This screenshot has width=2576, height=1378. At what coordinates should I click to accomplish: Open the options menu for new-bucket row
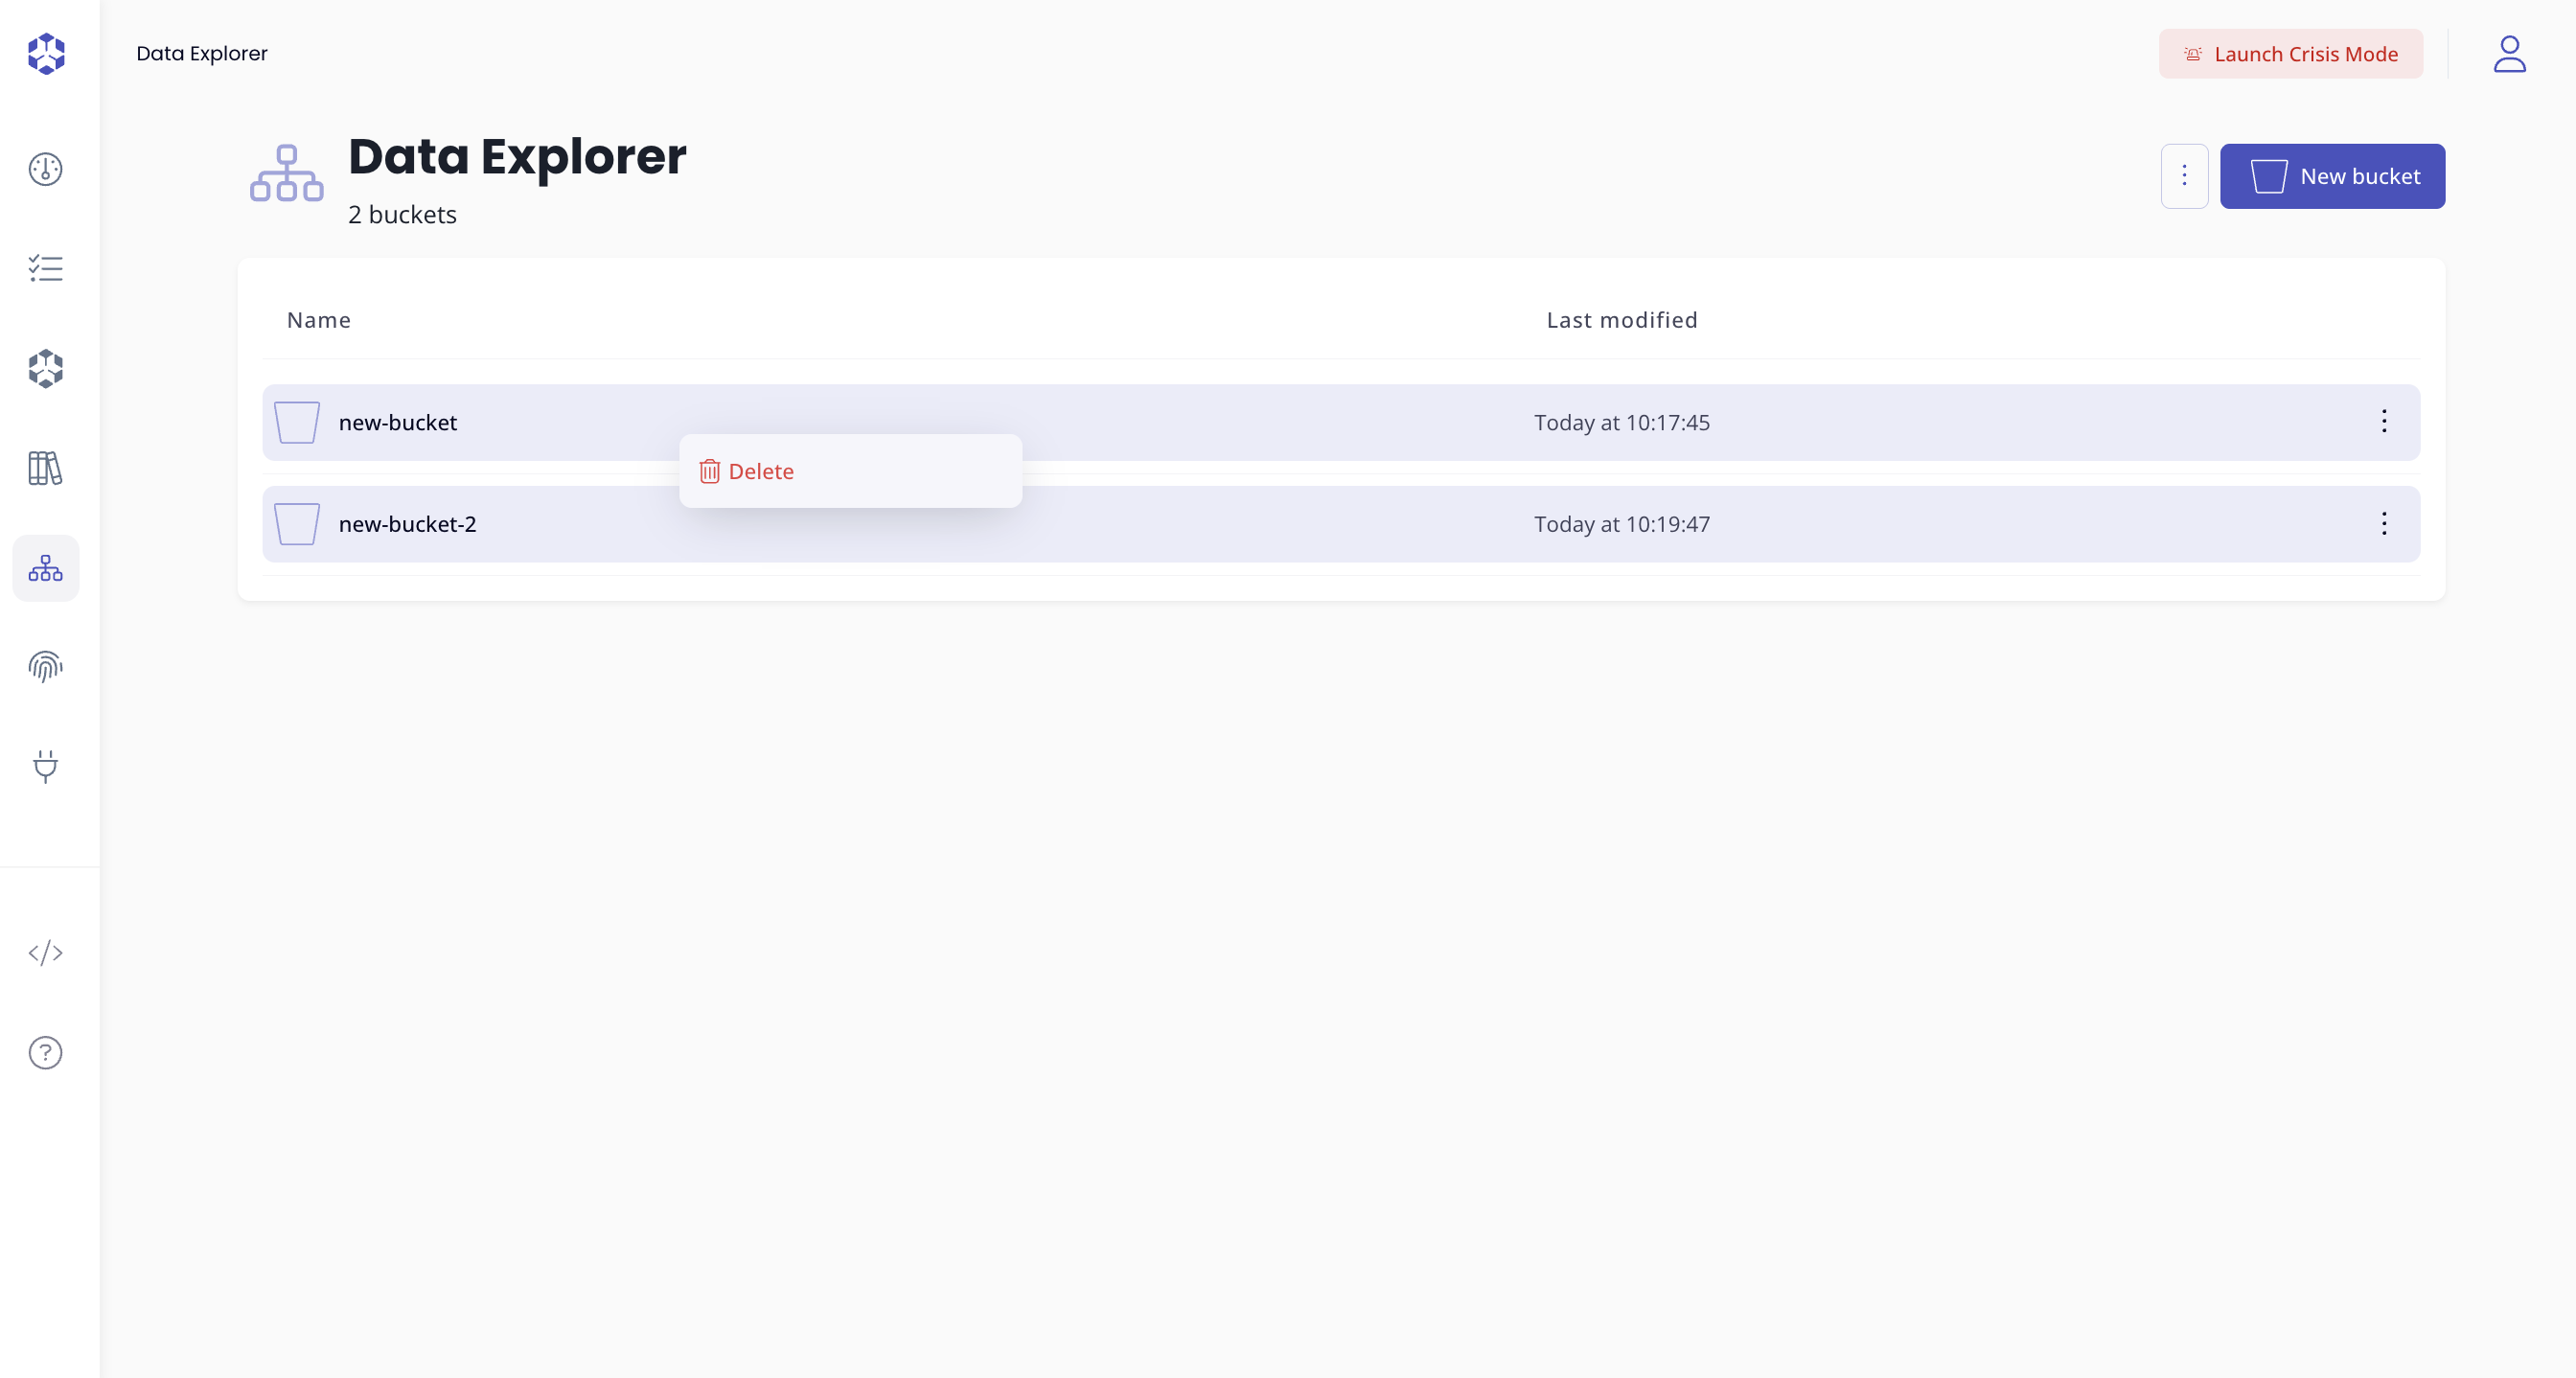click(2384, 422)
